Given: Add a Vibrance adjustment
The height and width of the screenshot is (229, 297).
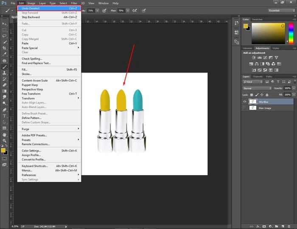Looking at the screenshot, I should [x=276, y=58].
